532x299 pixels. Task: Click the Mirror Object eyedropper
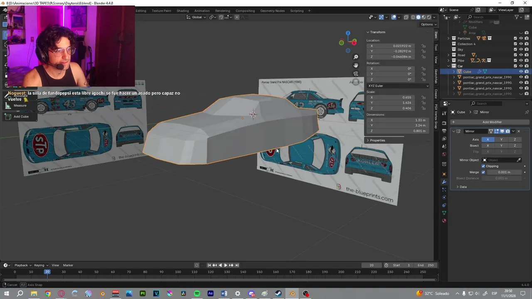click(519, 160)
